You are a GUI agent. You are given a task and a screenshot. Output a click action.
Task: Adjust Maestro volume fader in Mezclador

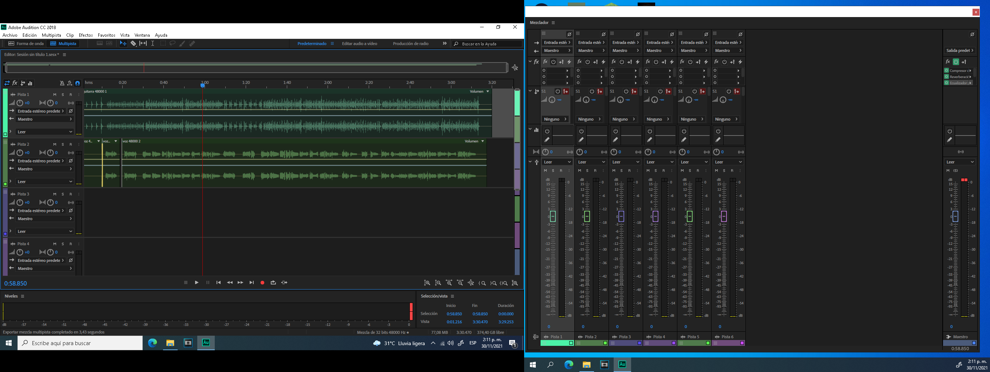(955, 216)
